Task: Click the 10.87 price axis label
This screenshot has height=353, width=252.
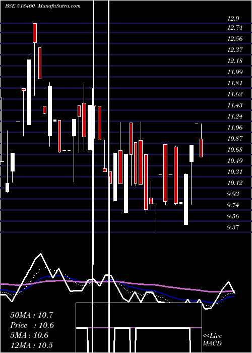Action: coord(235,139)
